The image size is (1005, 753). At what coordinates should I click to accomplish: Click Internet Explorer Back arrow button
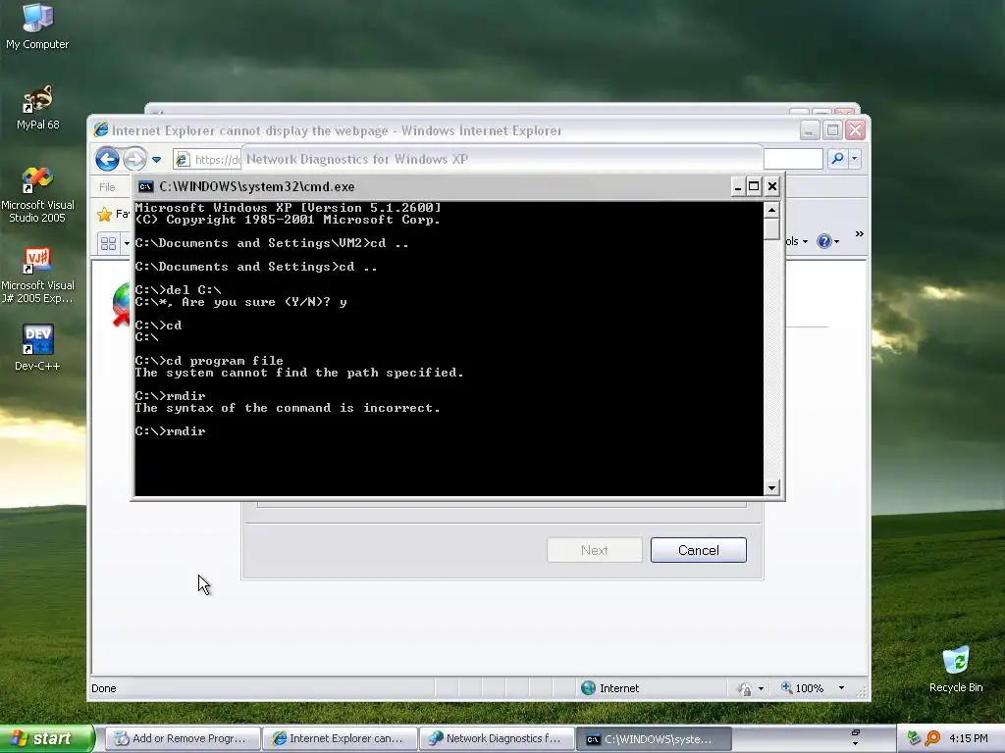107,159
